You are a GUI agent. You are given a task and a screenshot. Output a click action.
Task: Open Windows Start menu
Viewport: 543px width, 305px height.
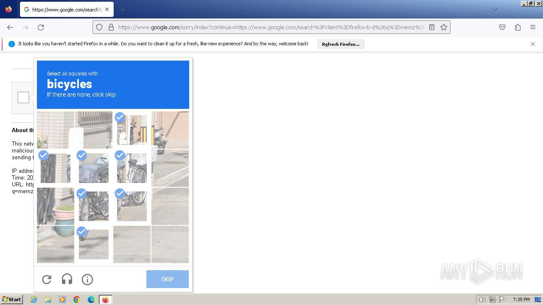pos(11,299)
